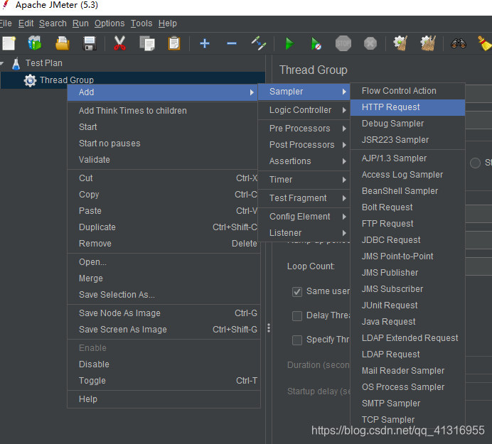Viewport: 492px width, 444px height.
Task: Open the Options menu
Action: [109, 23]
